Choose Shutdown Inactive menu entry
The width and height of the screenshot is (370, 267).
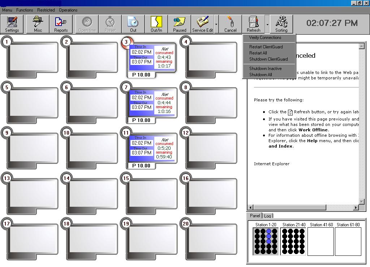click(269, 68)
